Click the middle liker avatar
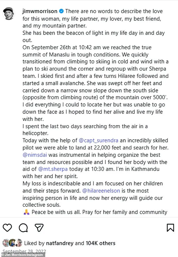This screenshot has width=178, height=257. pyautogui.click(x=12, y=243)
